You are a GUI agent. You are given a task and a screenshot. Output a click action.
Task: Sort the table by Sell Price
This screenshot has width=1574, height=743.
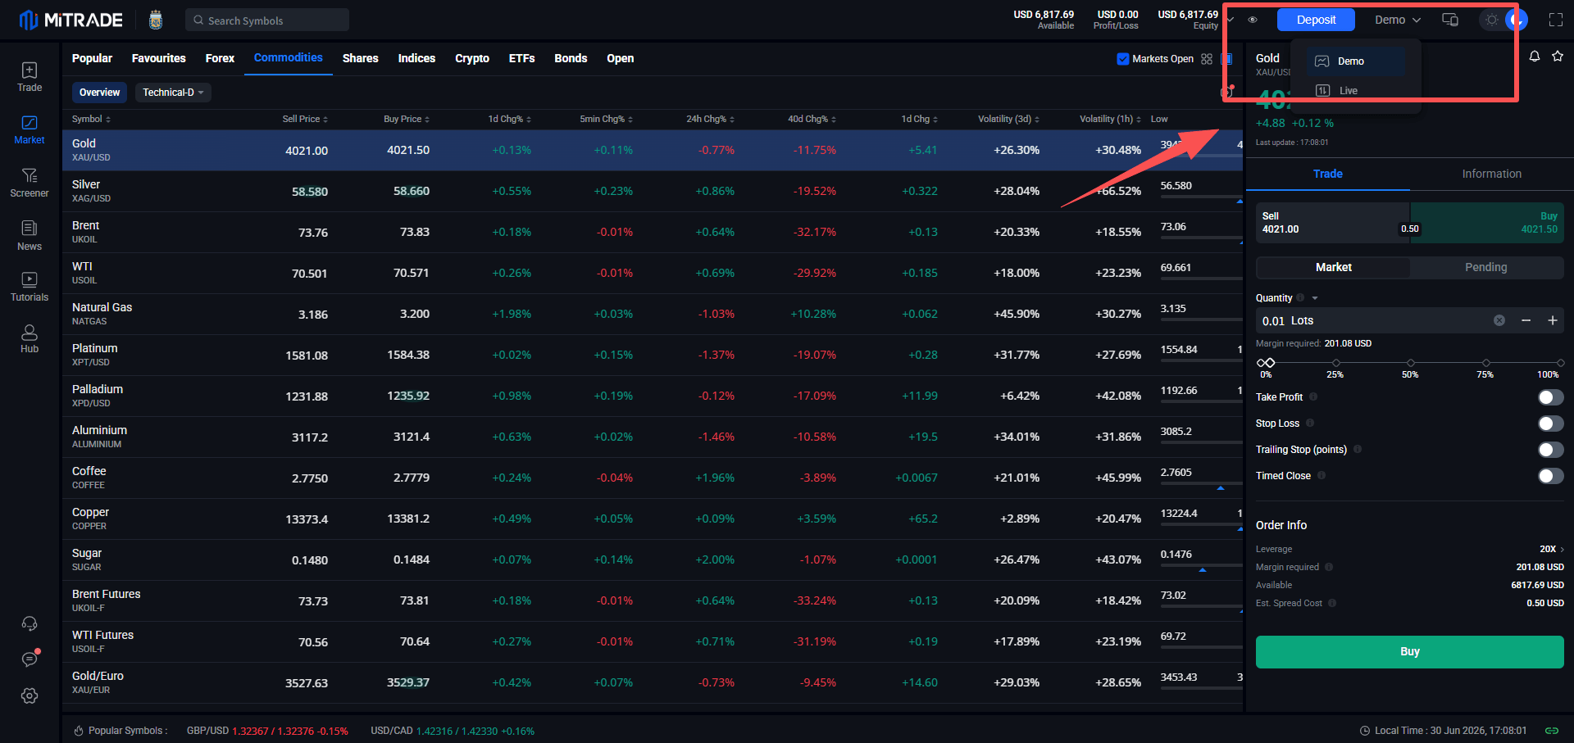tap(305, 119)
